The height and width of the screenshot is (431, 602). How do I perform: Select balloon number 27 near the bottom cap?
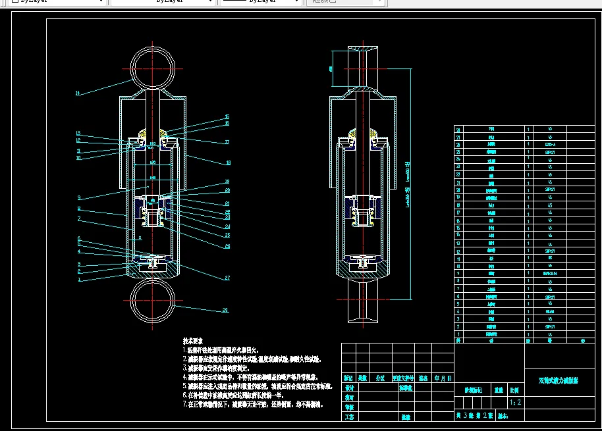227,278
